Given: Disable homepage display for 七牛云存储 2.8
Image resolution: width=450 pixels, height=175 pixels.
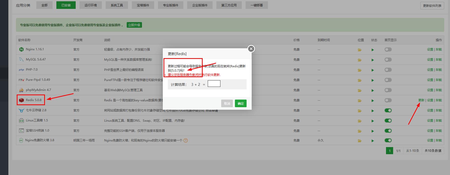Looking at the screenshot, I should pyautogui.click(x=388, y=110).
